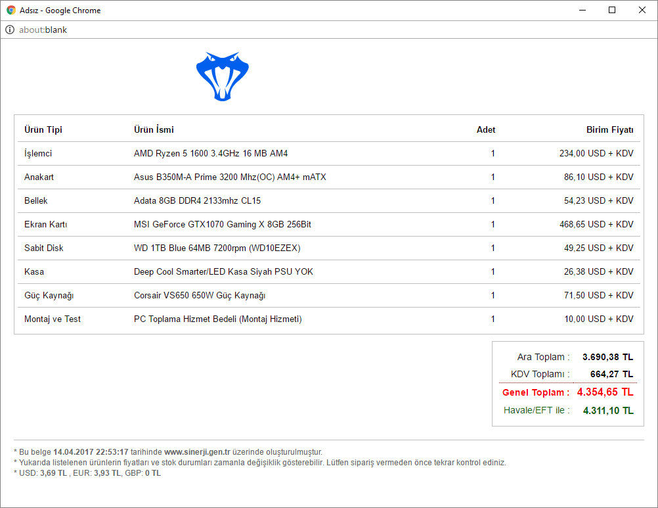Click the 4.311,10 TL transfer price
The height and width of the screenshot is (508, 658).
(x=608, y=411)
